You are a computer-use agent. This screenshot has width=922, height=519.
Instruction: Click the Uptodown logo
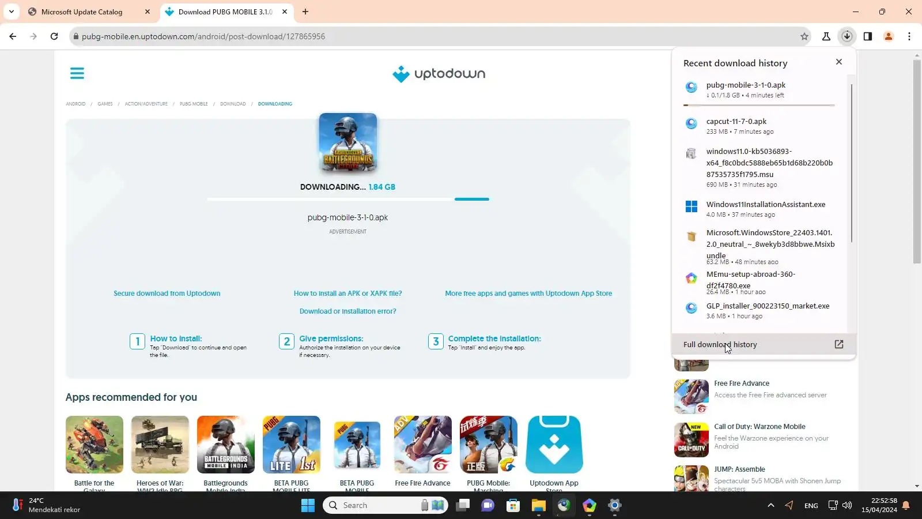439,74
